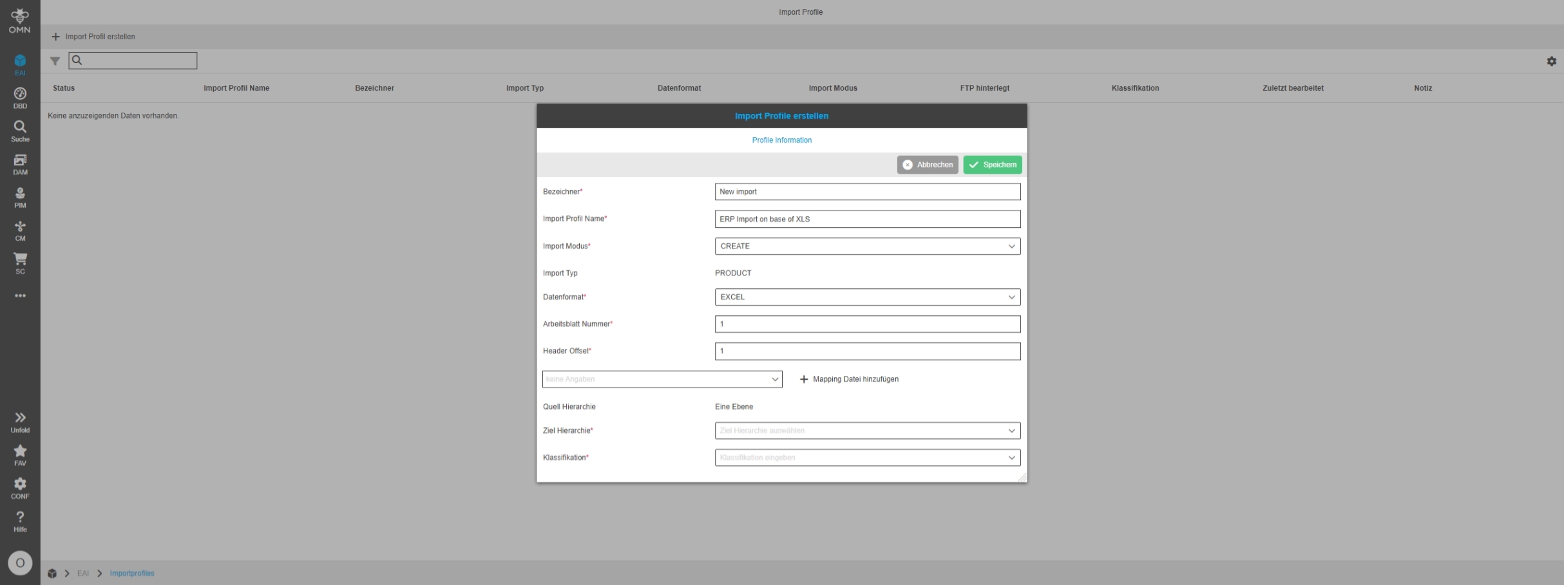Screen dimensions: 1564x585
Task: Click the magnifier icon in the search box
Action: [77, 60]
